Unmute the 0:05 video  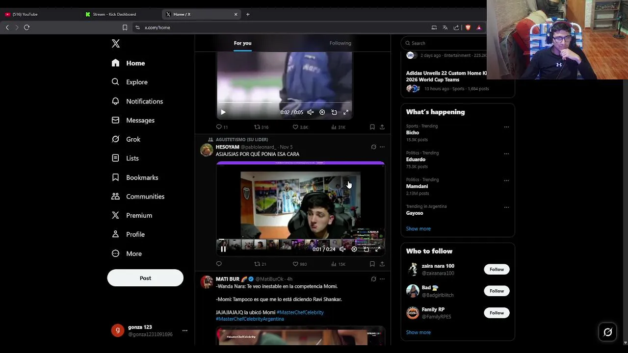[311, 112]
